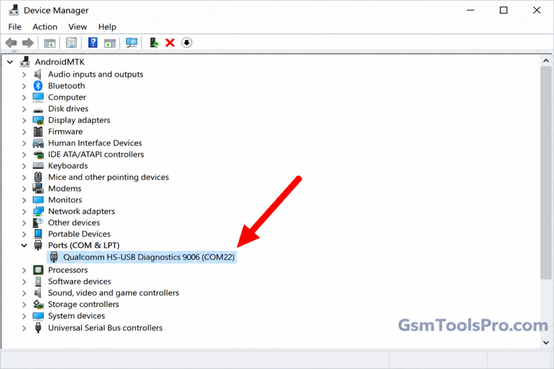554x369 pixels.
Task: Click the Universal Serial Bus controllers icon
Action: (38, 328)
